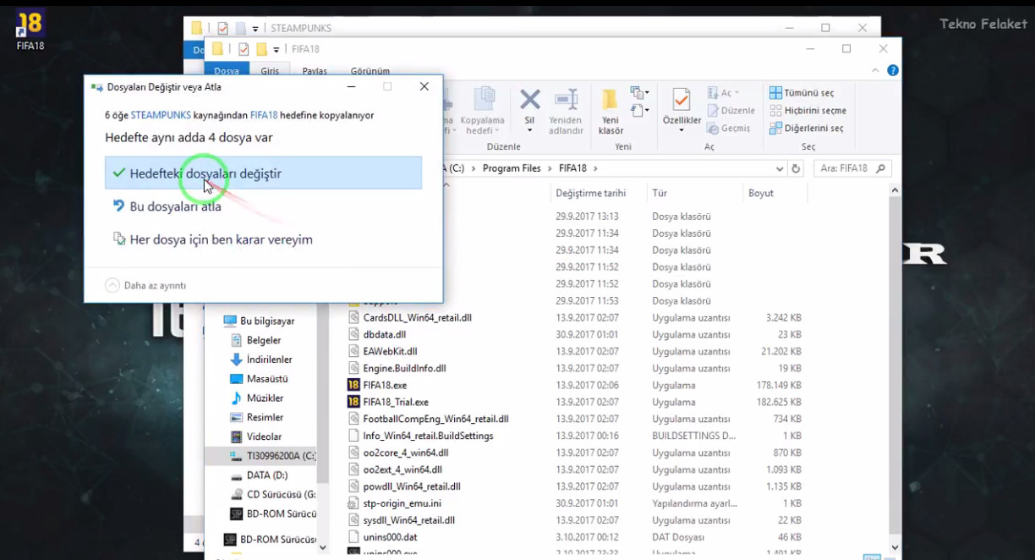
Task: Click Geçmiş in the Aç group
Action: point(728,129)
